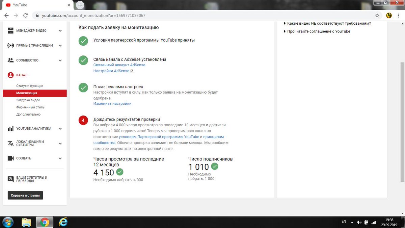The height and width of the screenshot is (228, 405).
Task: Click the live streaming broadcast icon
Action: [10, 46]
